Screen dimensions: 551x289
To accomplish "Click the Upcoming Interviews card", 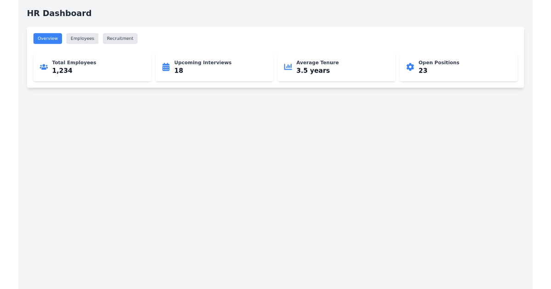I will tap(214, 67).
